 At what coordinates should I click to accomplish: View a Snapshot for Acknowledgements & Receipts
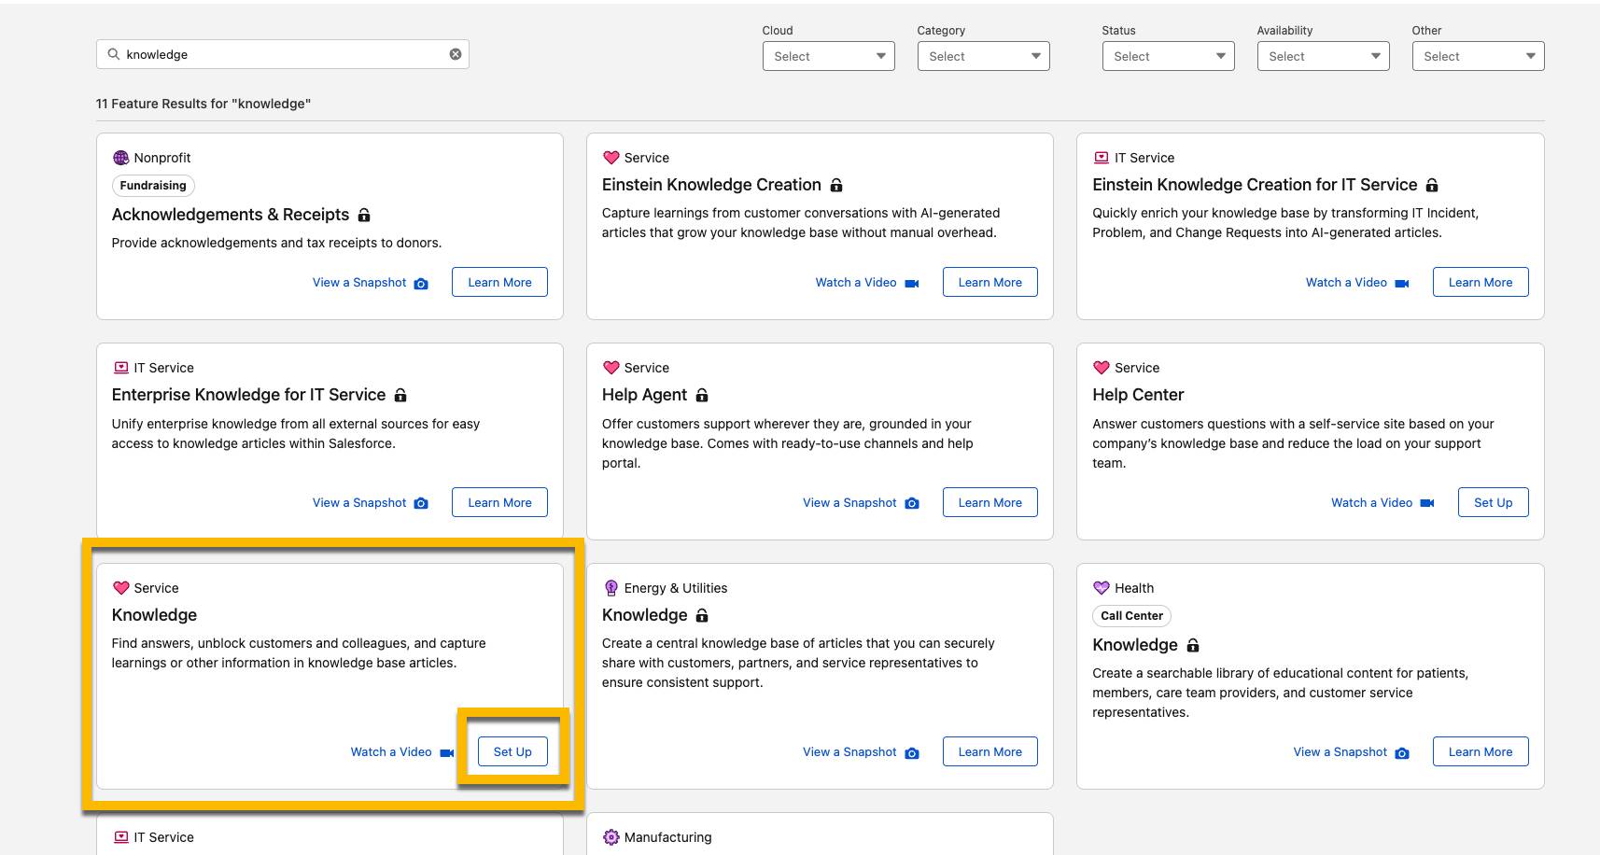click(359, 283)
